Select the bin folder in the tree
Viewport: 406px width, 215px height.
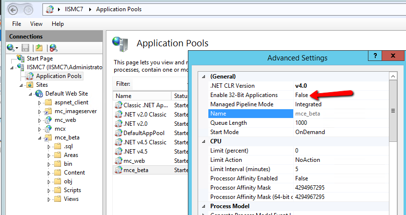pyautogui.click(x=68, y=164)
